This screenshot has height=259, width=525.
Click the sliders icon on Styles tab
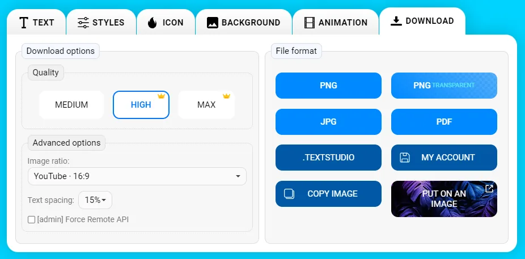[83, 23]
